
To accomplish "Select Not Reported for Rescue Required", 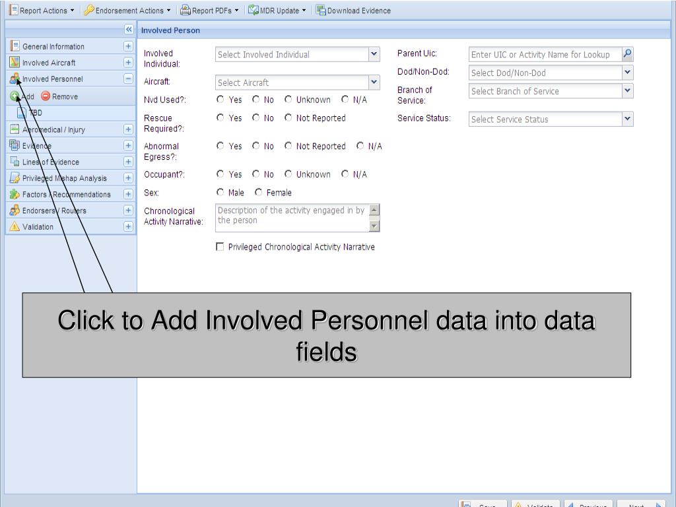I will pyautogui.click(x=288, y=118).
